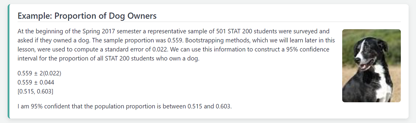The width and height of the screenshot is (416, 123).
Task: Click the line "0.559 ± 2(0.022)"
Action: (40, 73)
